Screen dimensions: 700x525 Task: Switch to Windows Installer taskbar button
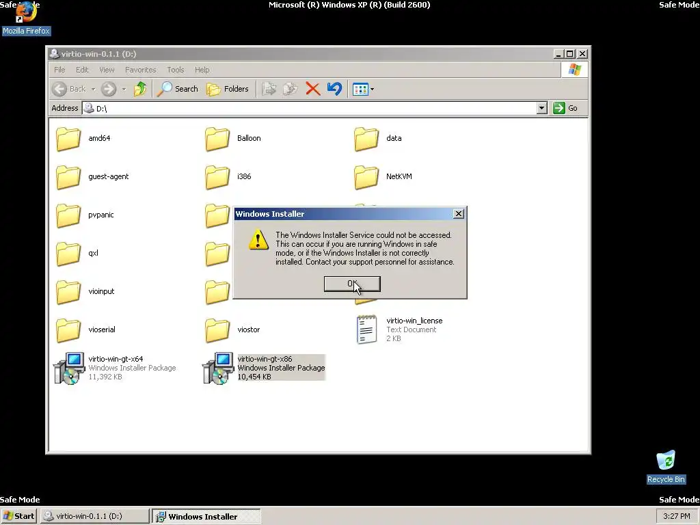click(206, 516)
